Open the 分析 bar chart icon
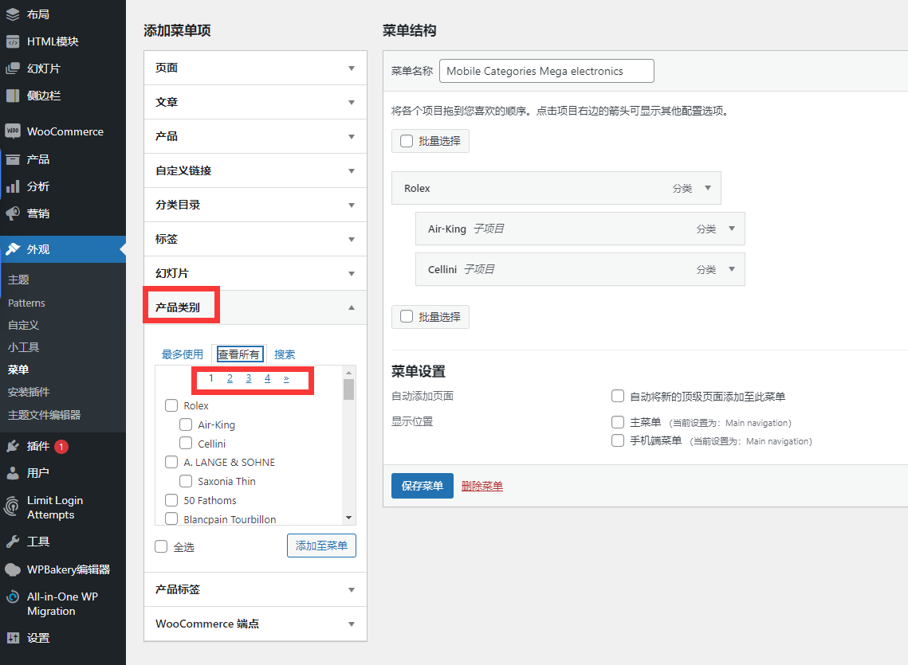Viewport: 908px width, 665px height. click(13, 186)
